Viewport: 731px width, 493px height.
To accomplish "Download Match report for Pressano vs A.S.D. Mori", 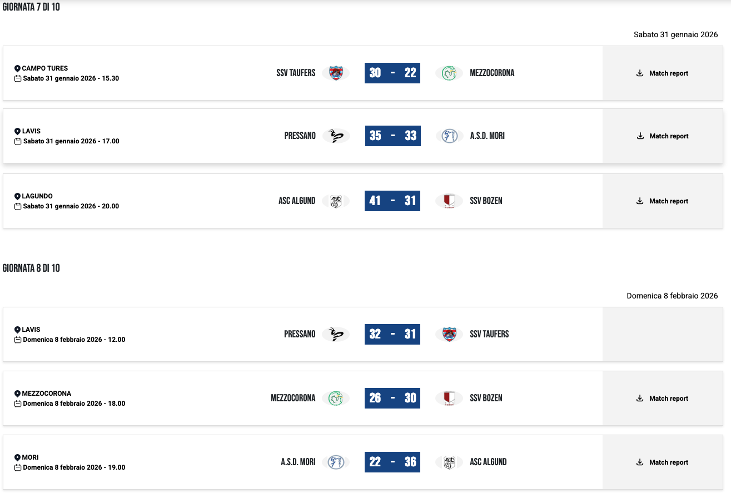I will (x=663, y=136).
